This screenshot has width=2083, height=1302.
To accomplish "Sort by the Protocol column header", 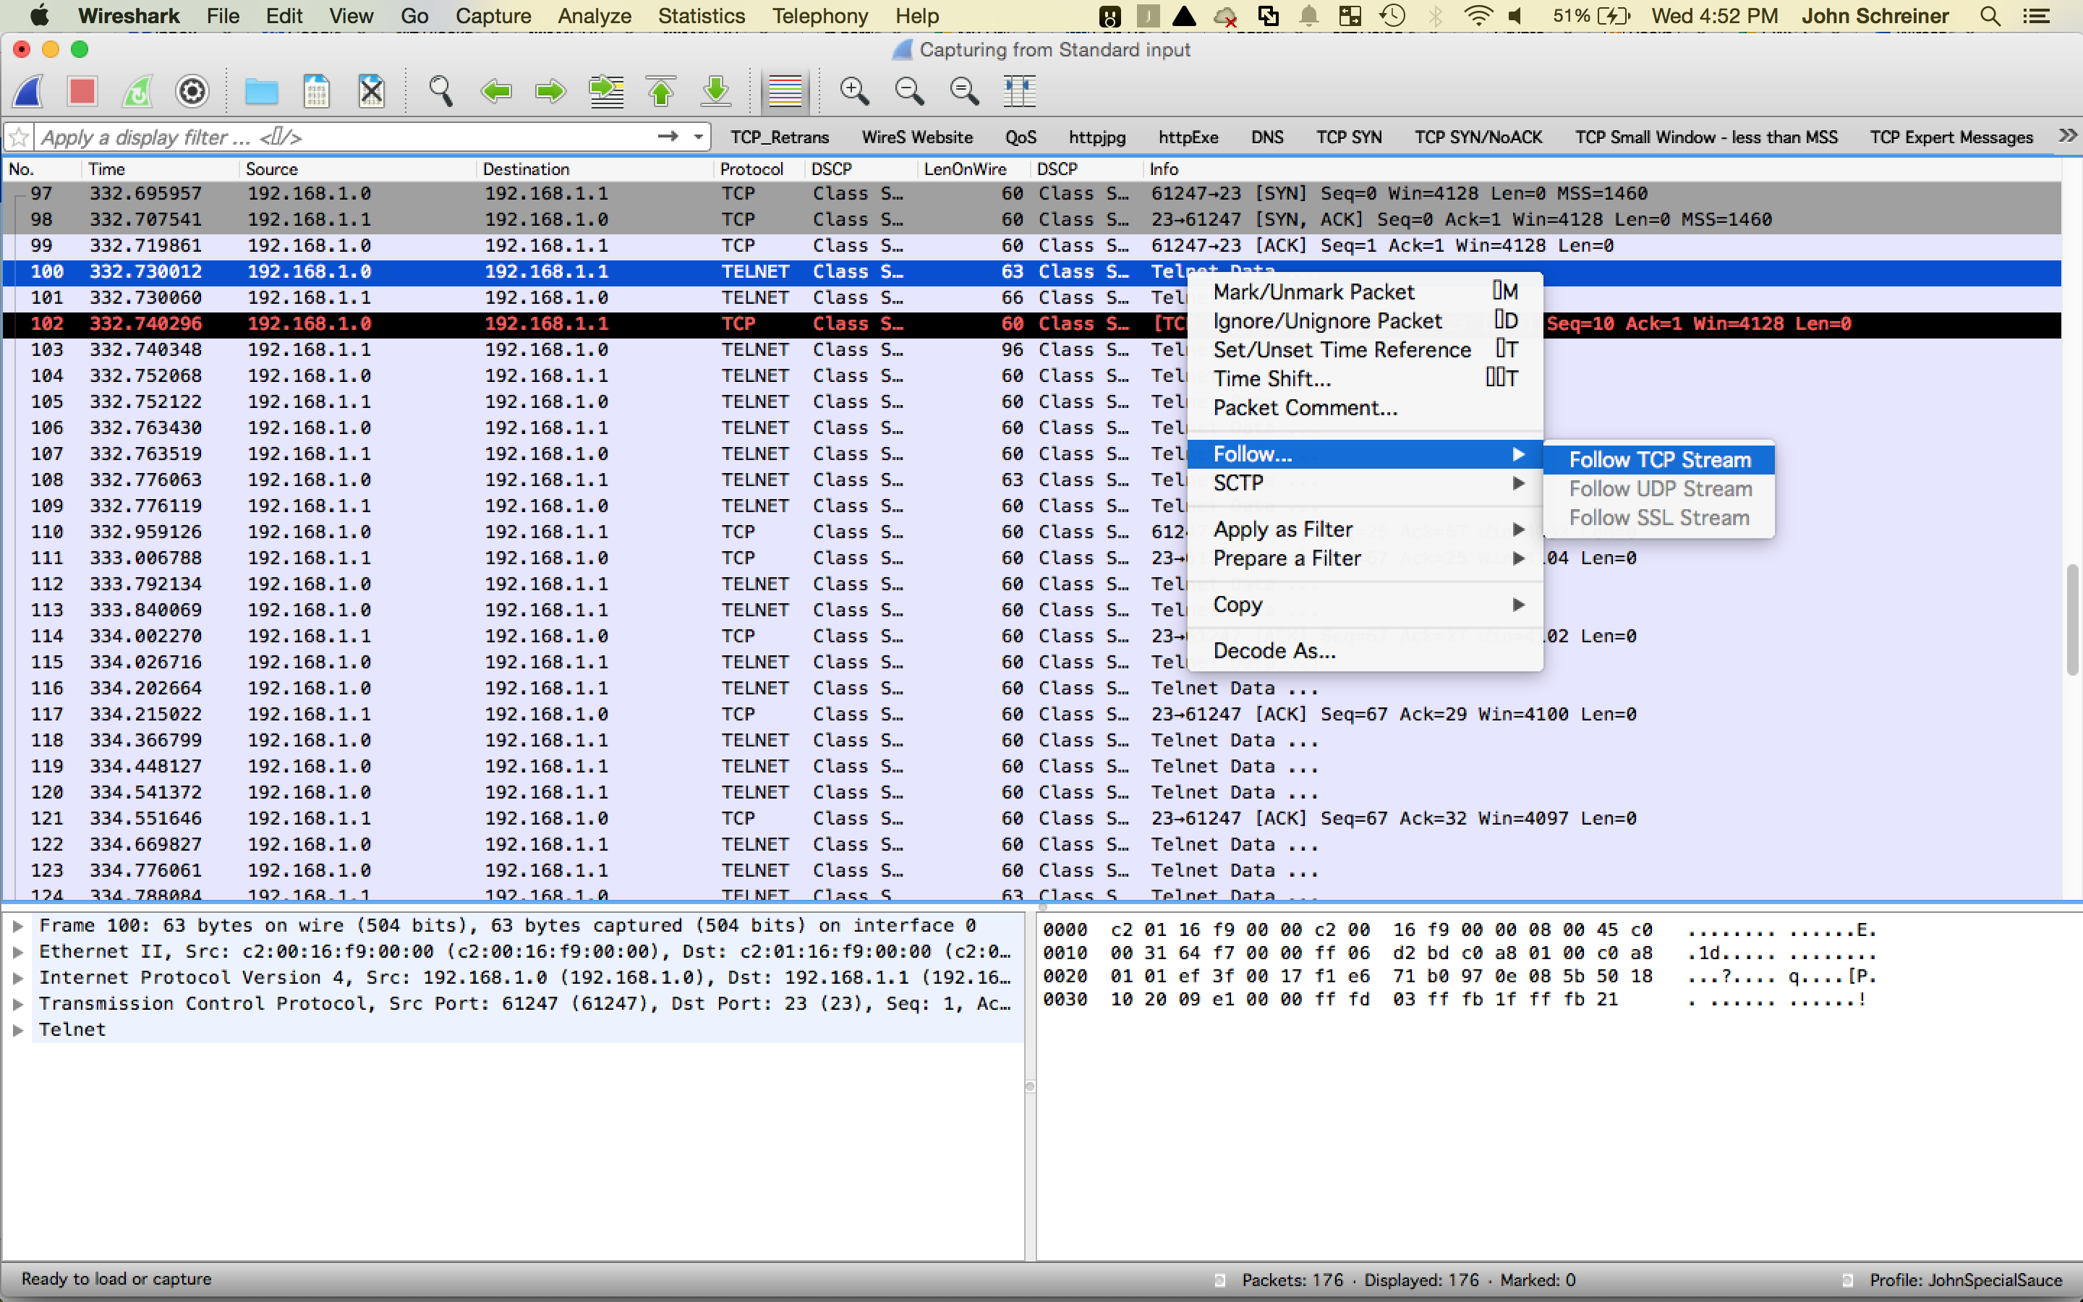I will pyautogui.click(x=759, y=169).
